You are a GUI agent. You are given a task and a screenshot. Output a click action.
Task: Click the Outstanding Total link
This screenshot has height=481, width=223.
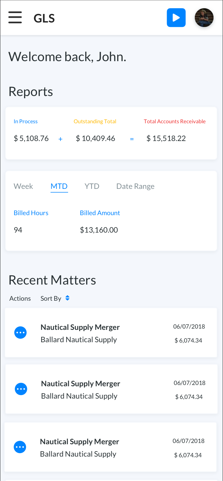pos(95,121)
